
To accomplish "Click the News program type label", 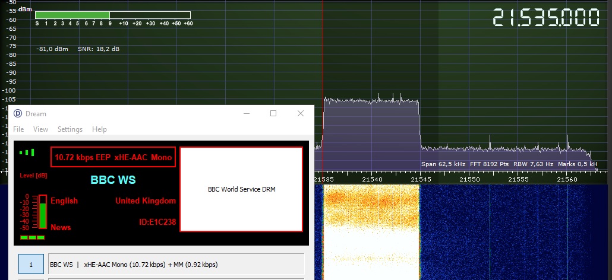I will pyautogui.click(x=61, y=227).
